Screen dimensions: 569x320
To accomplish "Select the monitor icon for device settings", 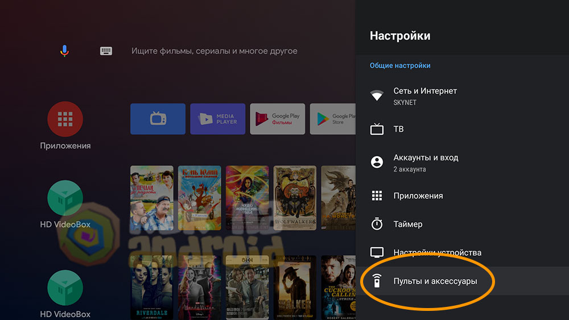I will [x=377, y=252].
